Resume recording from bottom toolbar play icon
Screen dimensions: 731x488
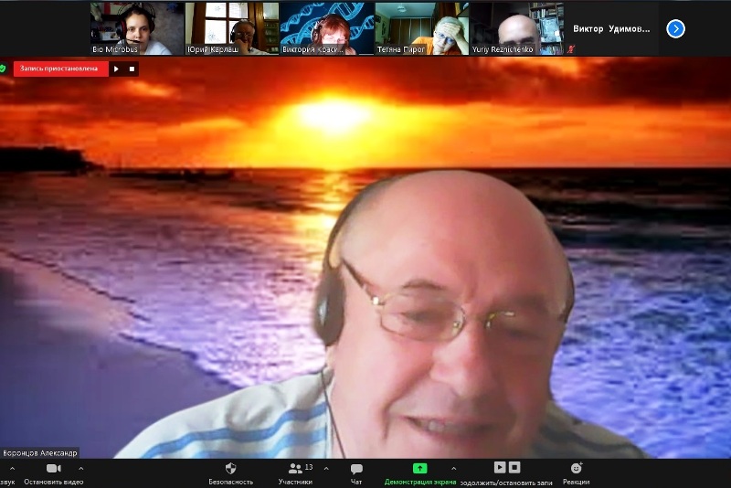click(500, 467)
